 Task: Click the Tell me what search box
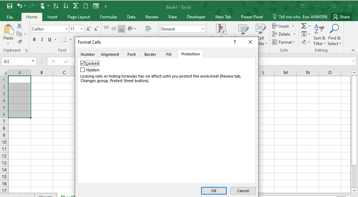tap(287, 17)
